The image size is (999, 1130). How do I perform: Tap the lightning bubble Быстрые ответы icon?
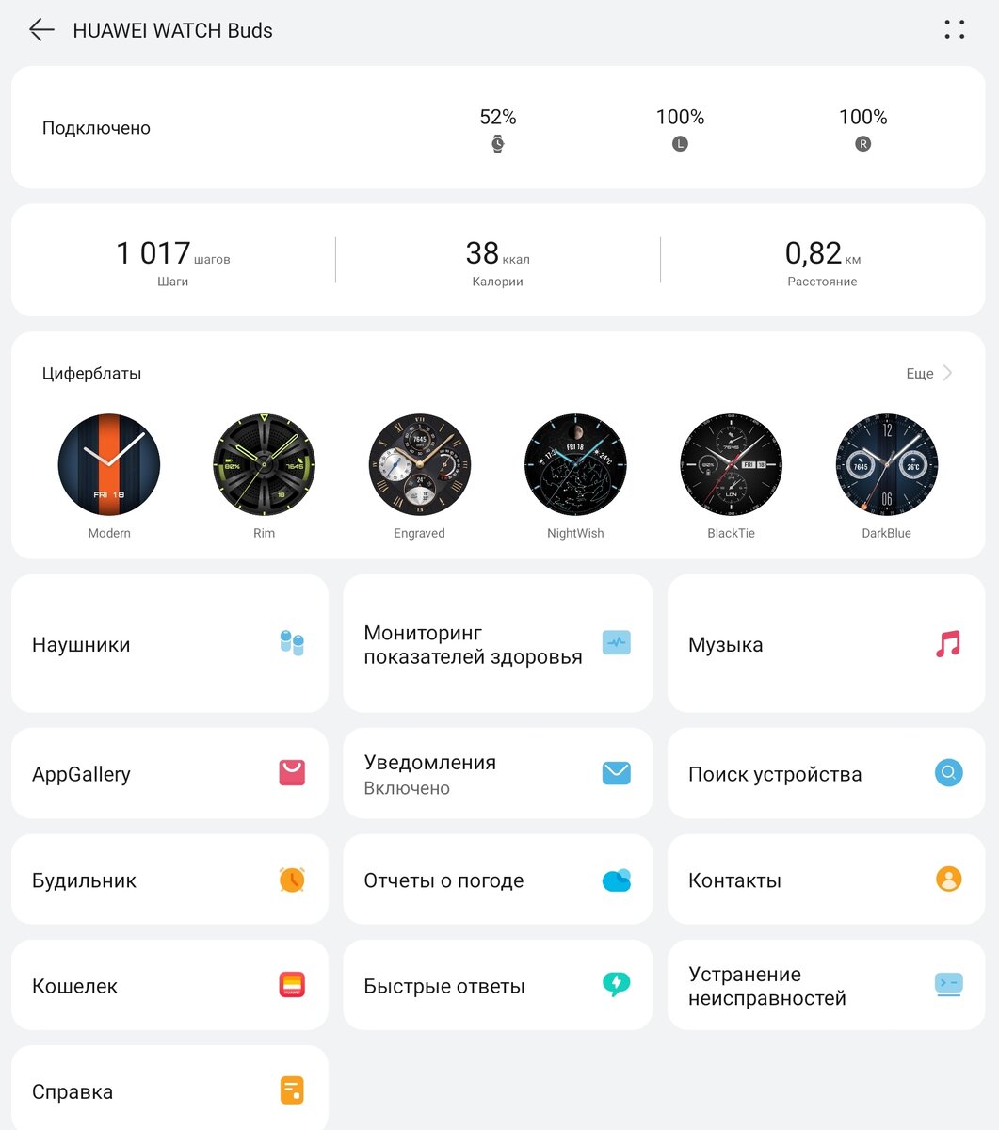pyautogui.click(x=616, y=985)
